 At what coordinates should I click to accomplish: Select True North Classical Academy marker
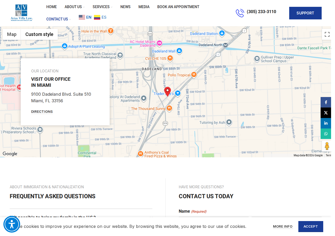120,55
